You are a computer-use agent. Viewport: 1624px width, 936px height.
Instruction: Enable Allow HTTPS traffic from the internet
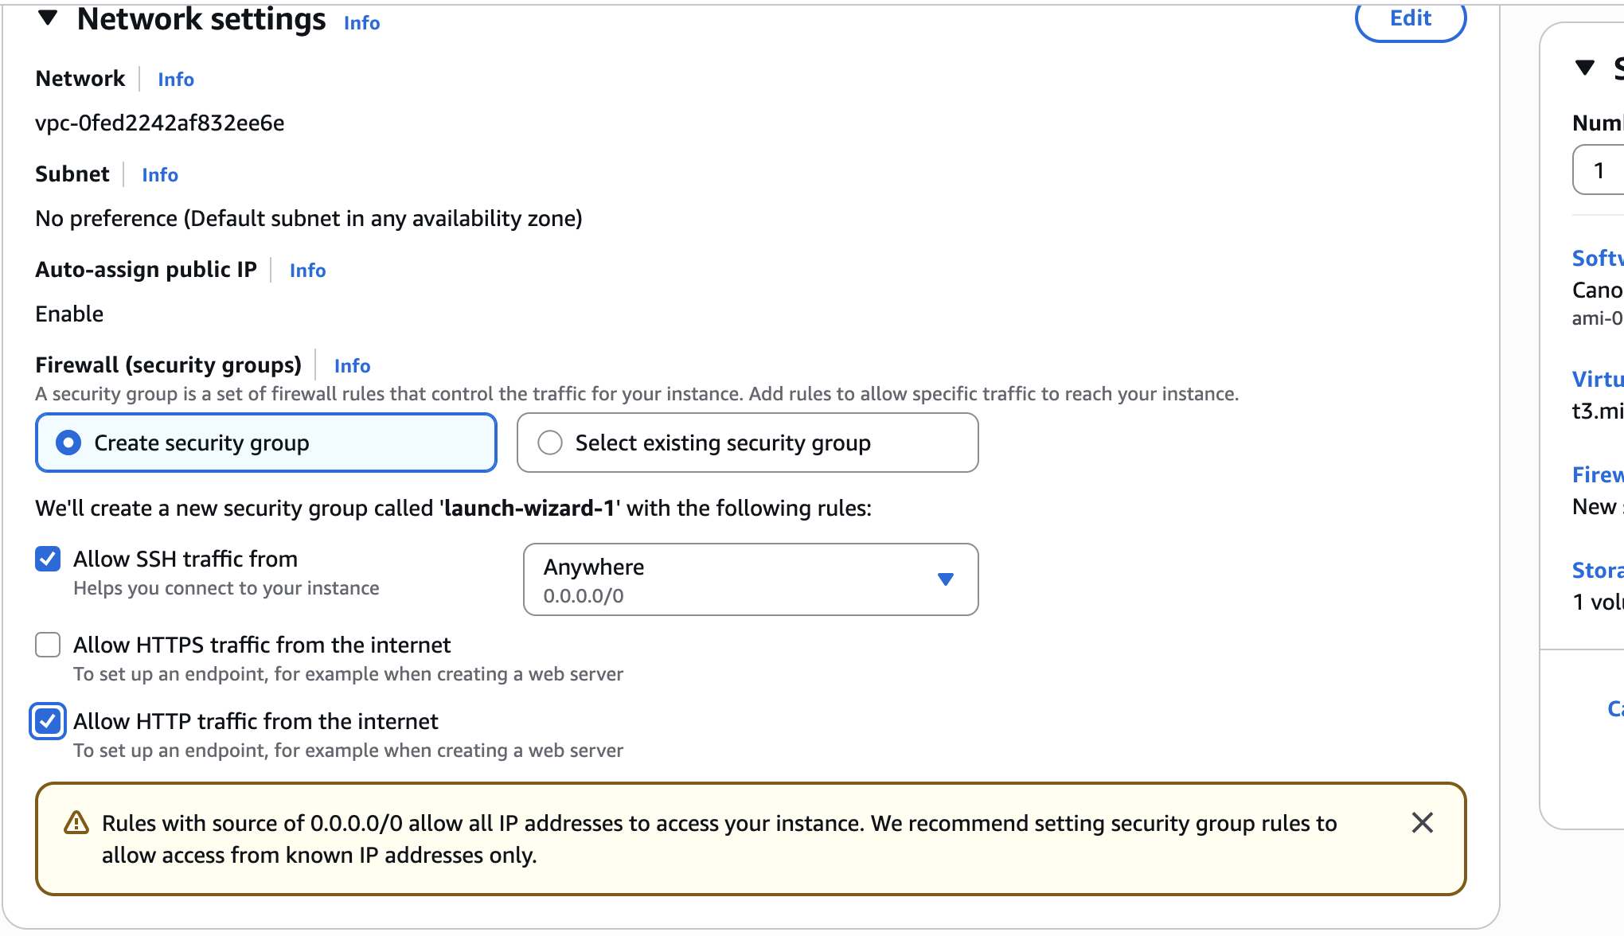[48, 645]
